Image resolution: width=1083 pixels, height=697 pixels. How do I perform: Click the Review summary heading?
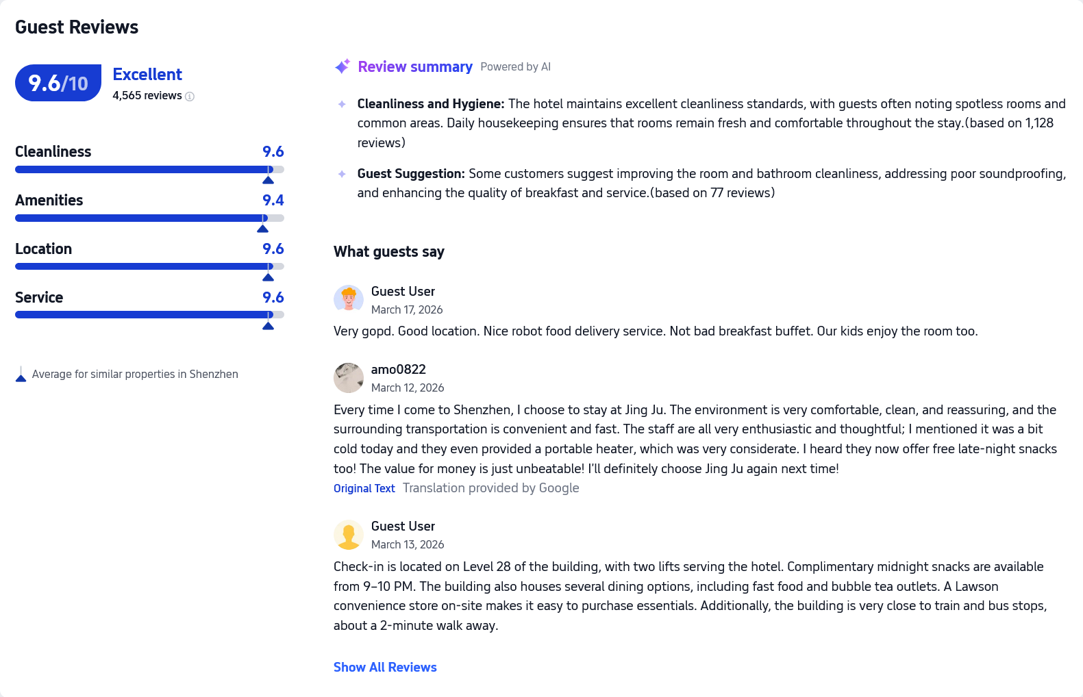click(414, 66)
